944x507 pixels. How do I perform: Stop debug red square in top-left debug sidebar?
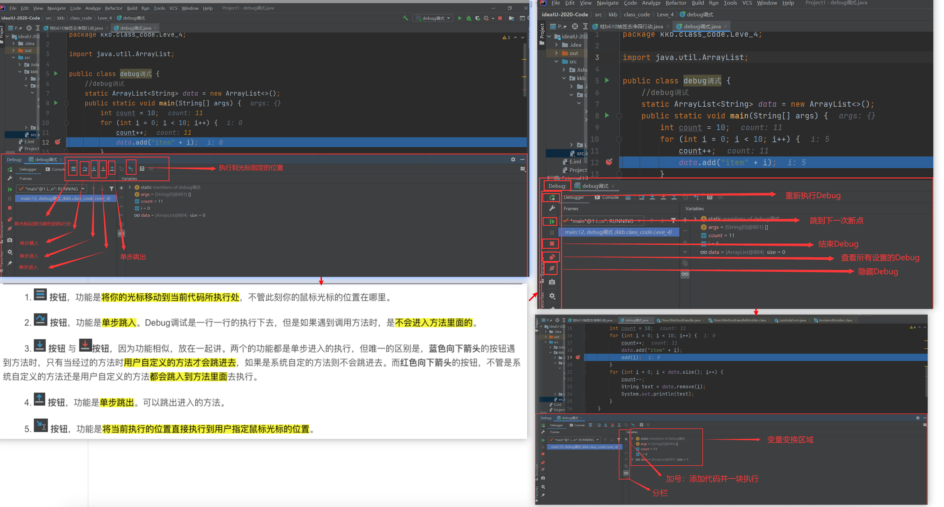click(x=10, y=208)
